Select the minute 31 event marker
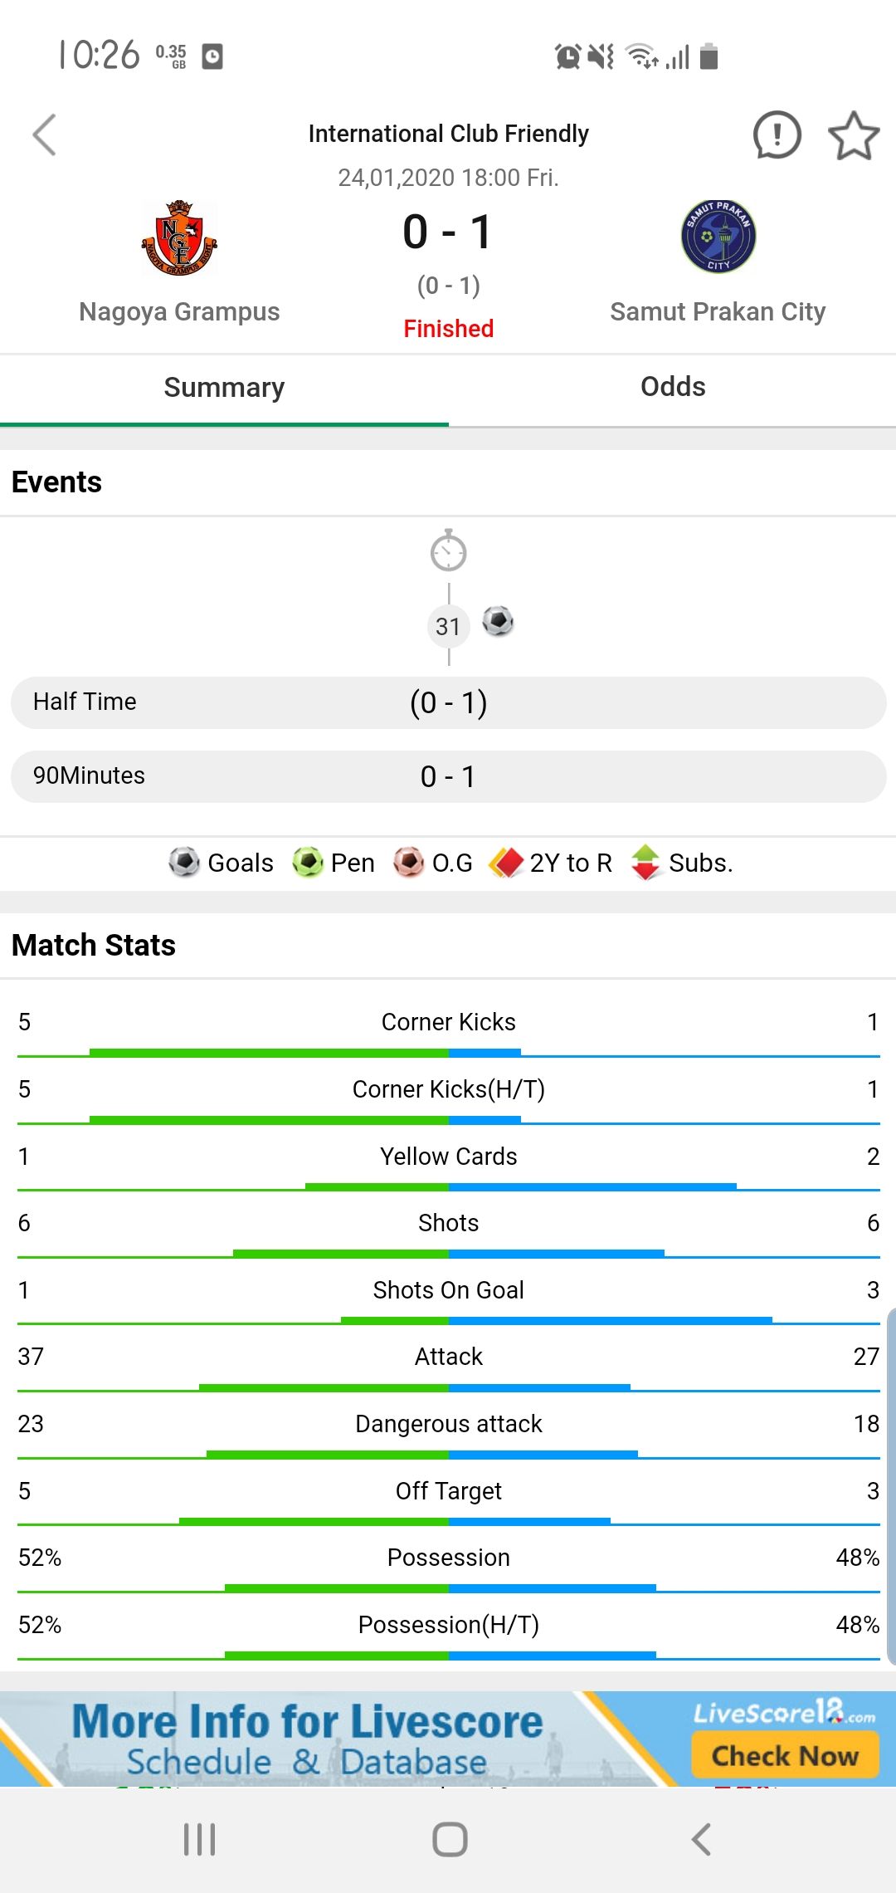The image size is (896, 1893). click(448, 626)
